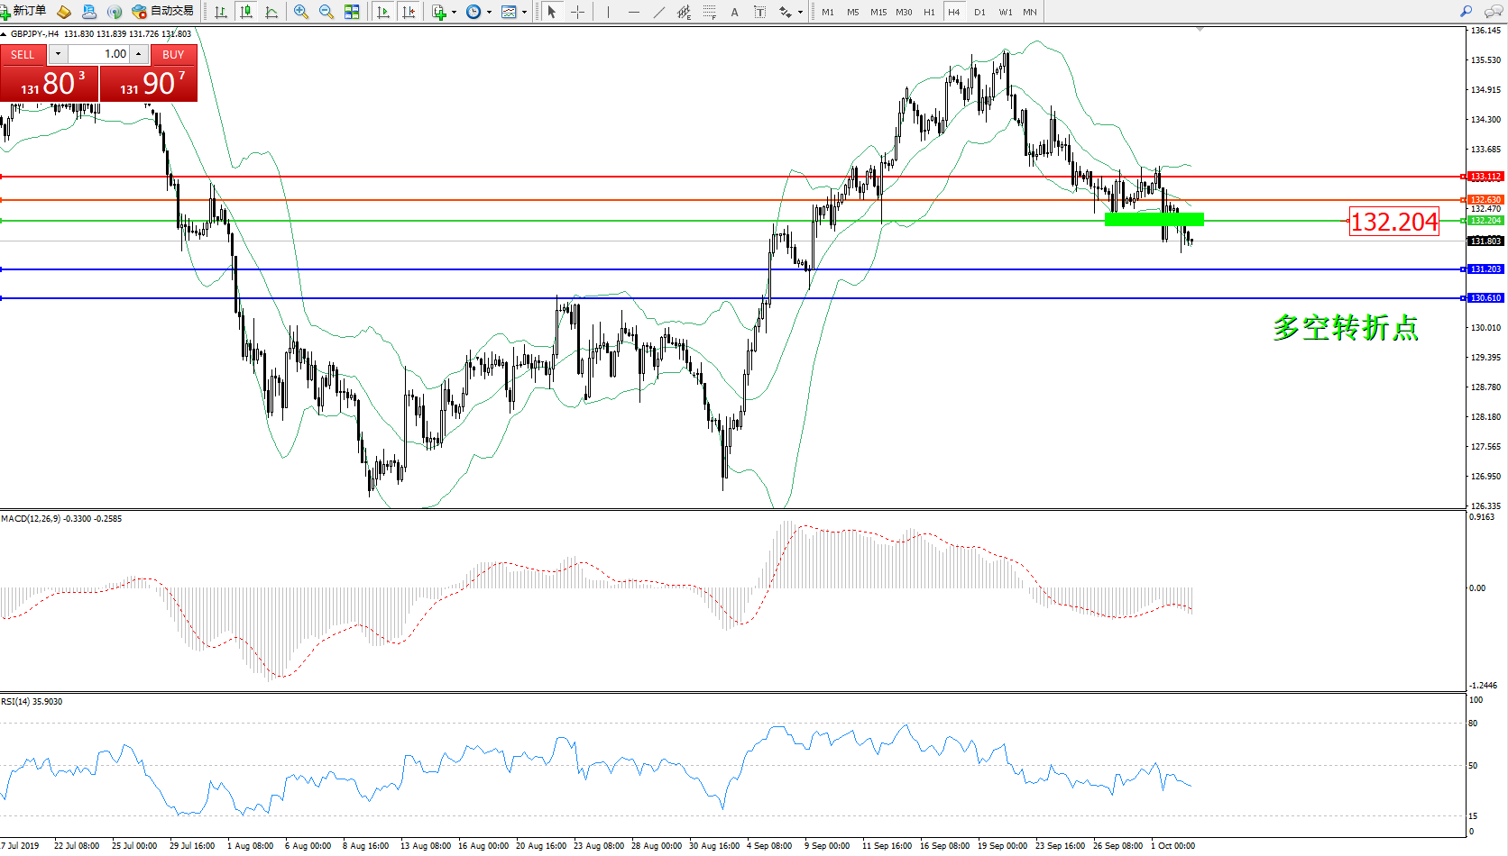Open the chart templates dropdown arrow
The height and width of the screenshot is (856, 1508).
coord(524,13)
